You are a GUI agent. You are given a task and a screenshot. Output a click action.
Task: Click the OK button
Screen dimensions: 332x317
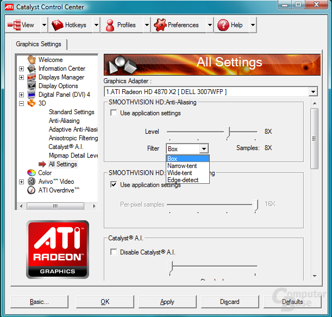[105, 302]
